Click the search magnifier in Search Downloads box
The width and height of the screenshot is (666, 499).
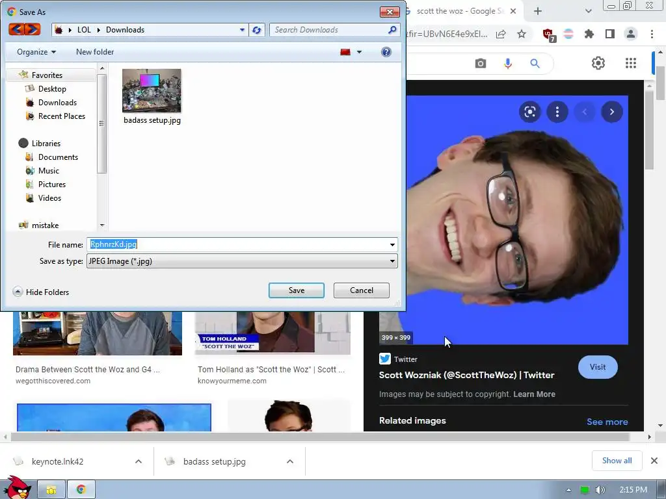click(x=392, y=30)
